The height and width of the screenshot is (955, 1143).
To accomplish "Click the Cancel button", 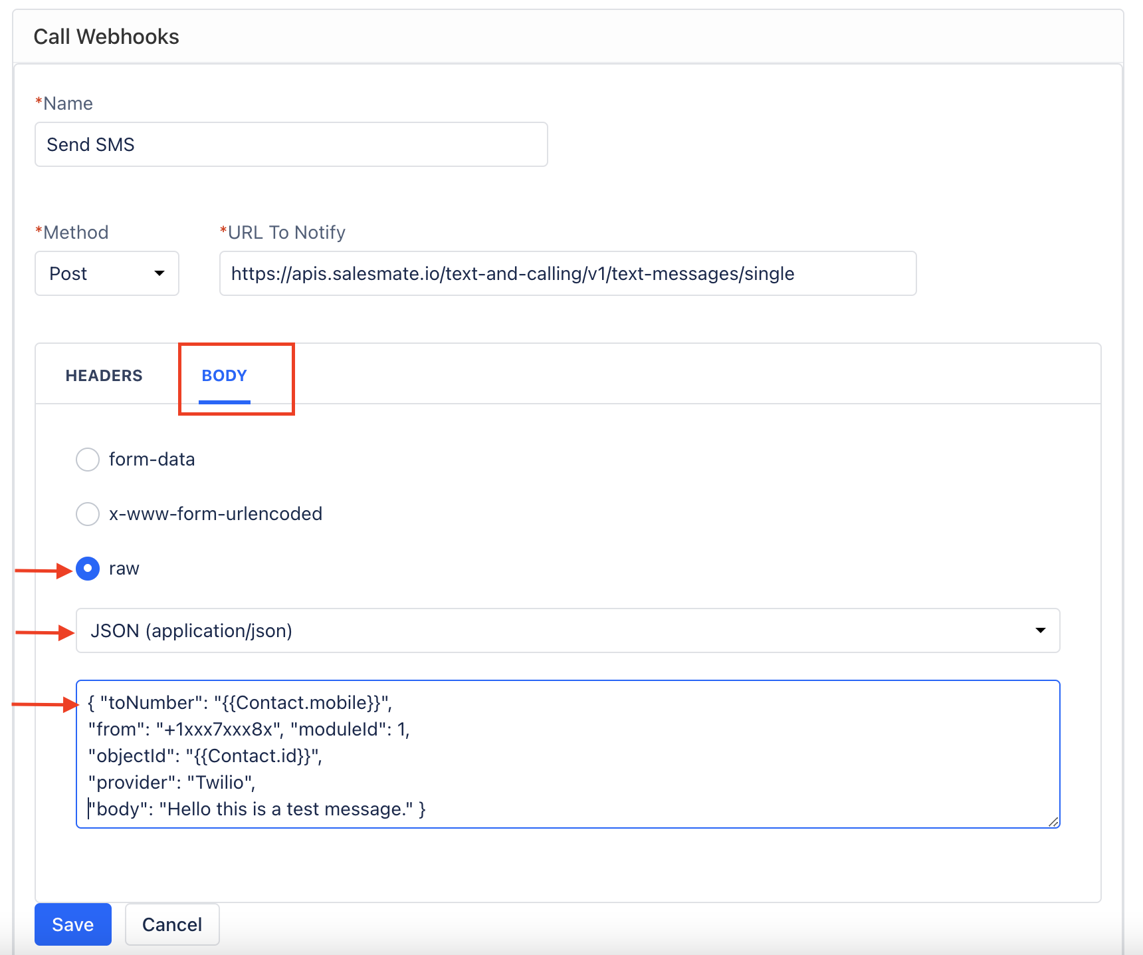I will point(172,924).
